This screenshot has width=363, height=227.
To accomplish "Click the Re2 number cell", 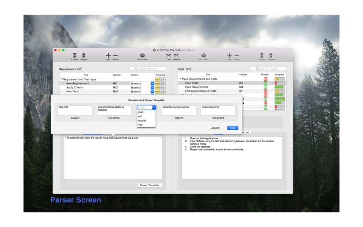I will (115, 87).
